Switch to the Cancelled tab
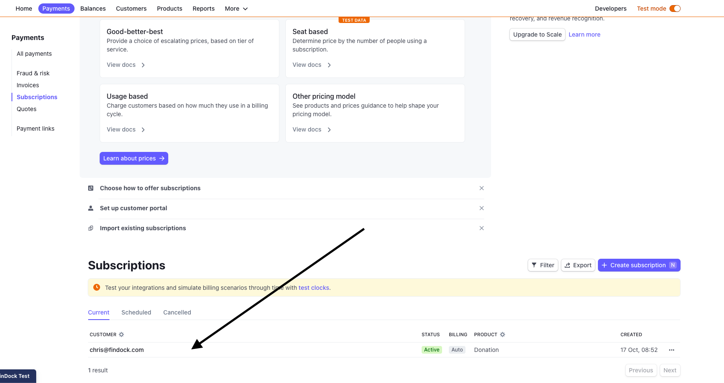 177,312
